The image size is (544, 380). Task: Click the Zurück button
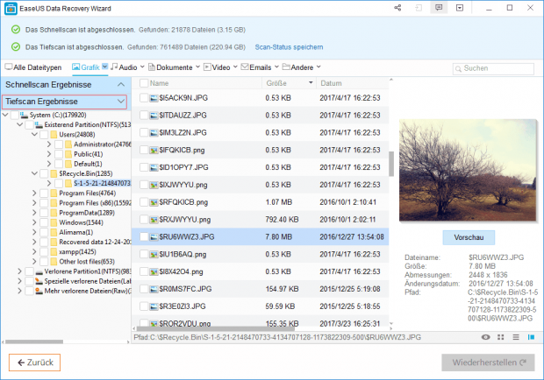[x=35, y=362]
